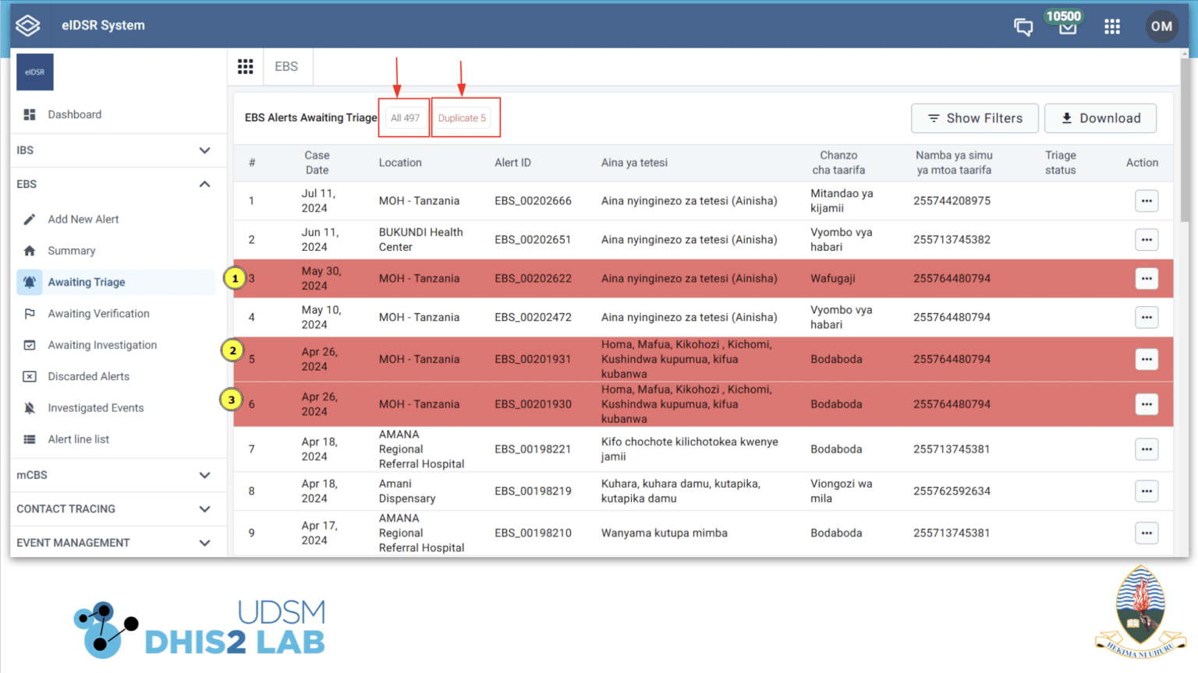This screenshot has height=673, width=1198.
Task: Click the Show Filters button
Action: pyautogui.click(x=974, y=118)
